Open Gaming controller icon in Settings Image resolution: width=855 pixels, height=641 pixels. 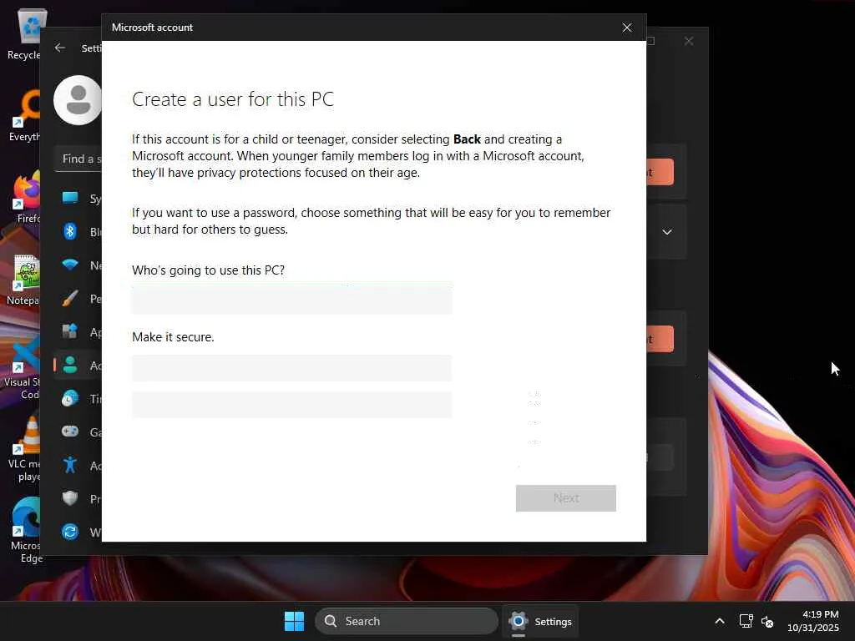point(70,432)
